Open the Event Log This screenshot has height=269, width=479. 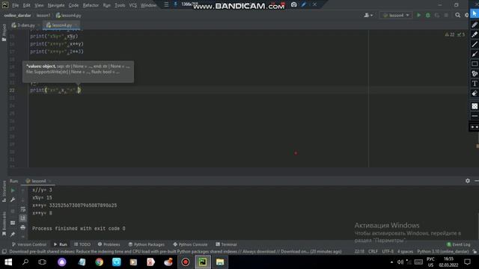[x=459, y=244]
